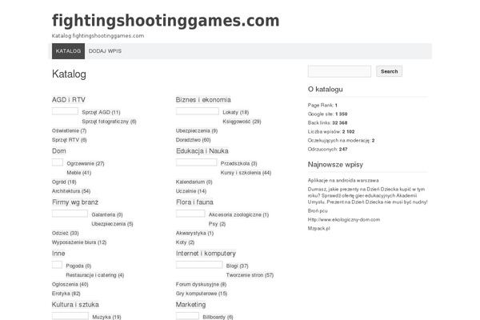This screenshot has width=480, height=320.
Task: Open Restauracje i catering (4) subcategory
Action: (95, 275)
